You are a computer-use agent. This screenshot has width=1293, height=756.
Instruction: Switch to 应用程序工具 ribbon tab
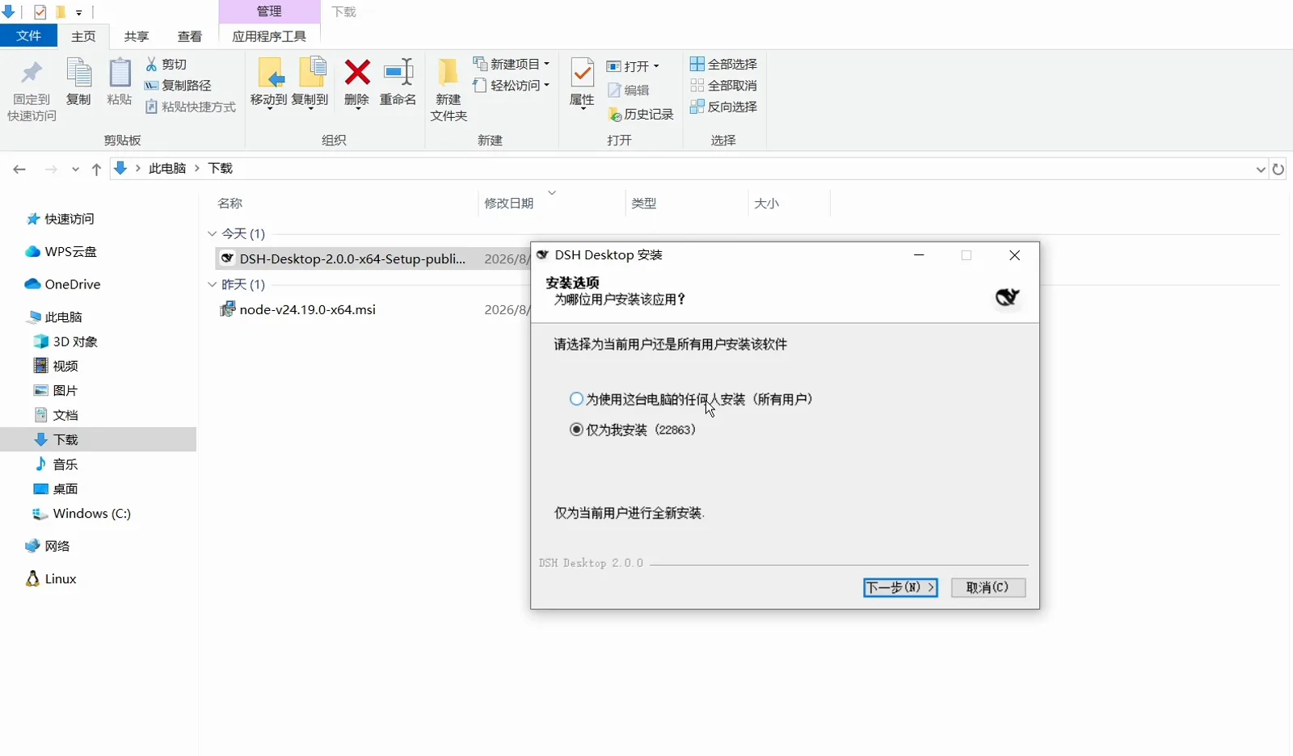(269, 36)
